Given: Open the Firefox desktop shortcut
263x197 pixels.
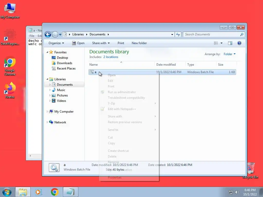Looking at the screenshot, I should pos(10,91).
